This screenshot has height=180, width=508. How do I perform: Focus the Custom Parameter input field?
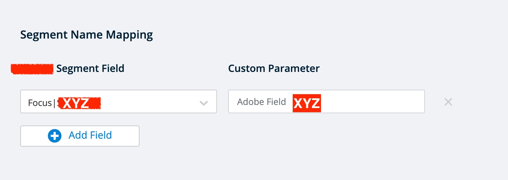pyautogui.click(x=366, y=102)
